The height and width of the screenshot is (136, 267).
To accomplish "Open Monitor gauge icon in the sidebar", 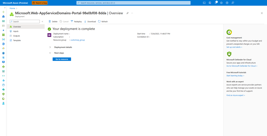I will (x=3, y=85).
